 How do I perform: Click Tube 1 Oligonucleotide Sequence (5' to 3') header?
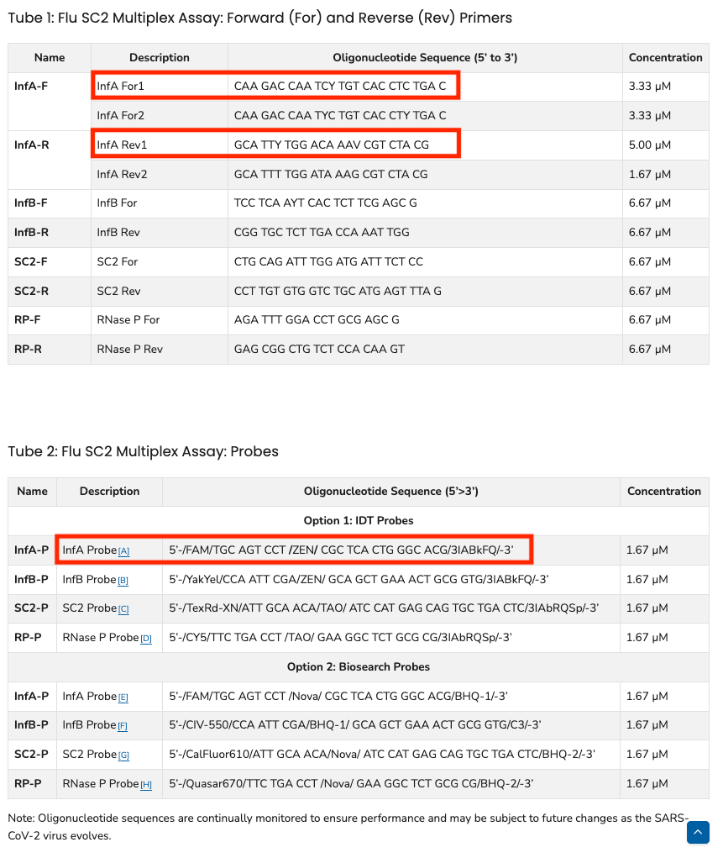pyautogui.click(x=425, y=57)
